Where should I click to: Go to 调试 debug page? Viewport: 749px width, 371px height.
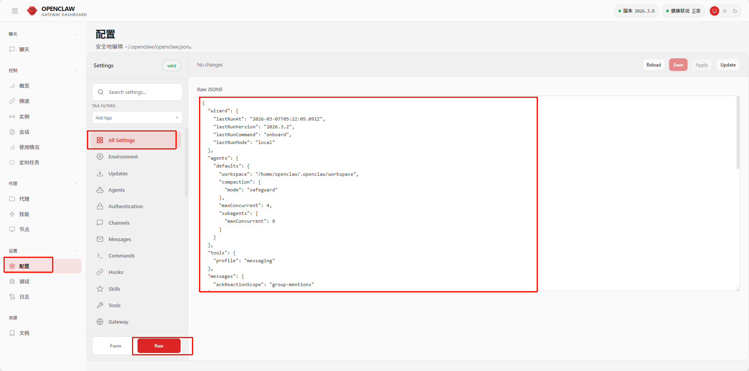pos(24,281)
